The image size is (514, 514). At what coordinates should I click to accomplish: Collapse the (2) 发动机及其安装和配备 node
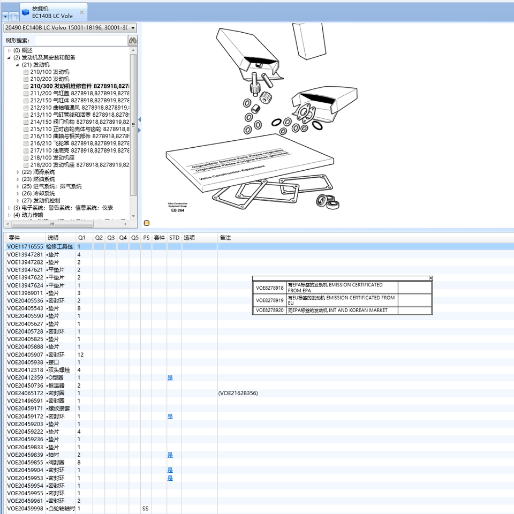click(x=9, y=58)
